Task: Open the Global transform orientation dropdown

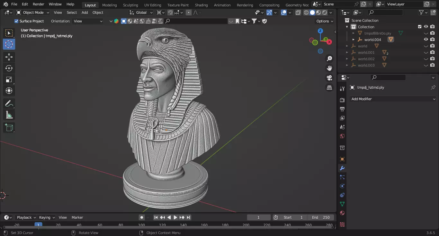Action: 141,12
